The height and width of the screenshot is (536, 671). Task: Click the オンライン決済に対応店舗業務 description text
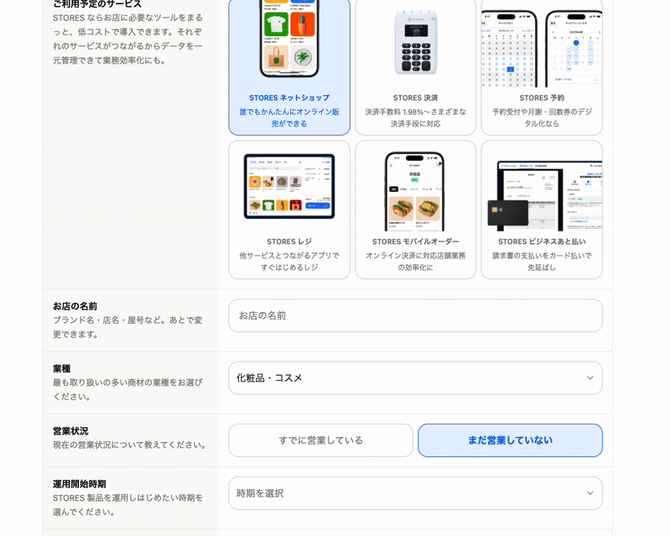point(415,262)
